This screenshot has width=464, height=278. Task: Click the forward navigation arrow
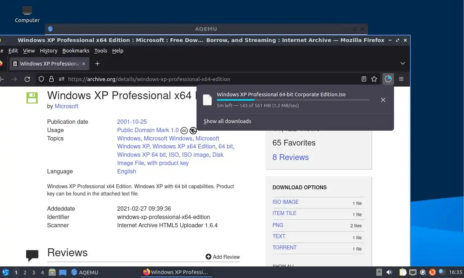pos(14,79)
